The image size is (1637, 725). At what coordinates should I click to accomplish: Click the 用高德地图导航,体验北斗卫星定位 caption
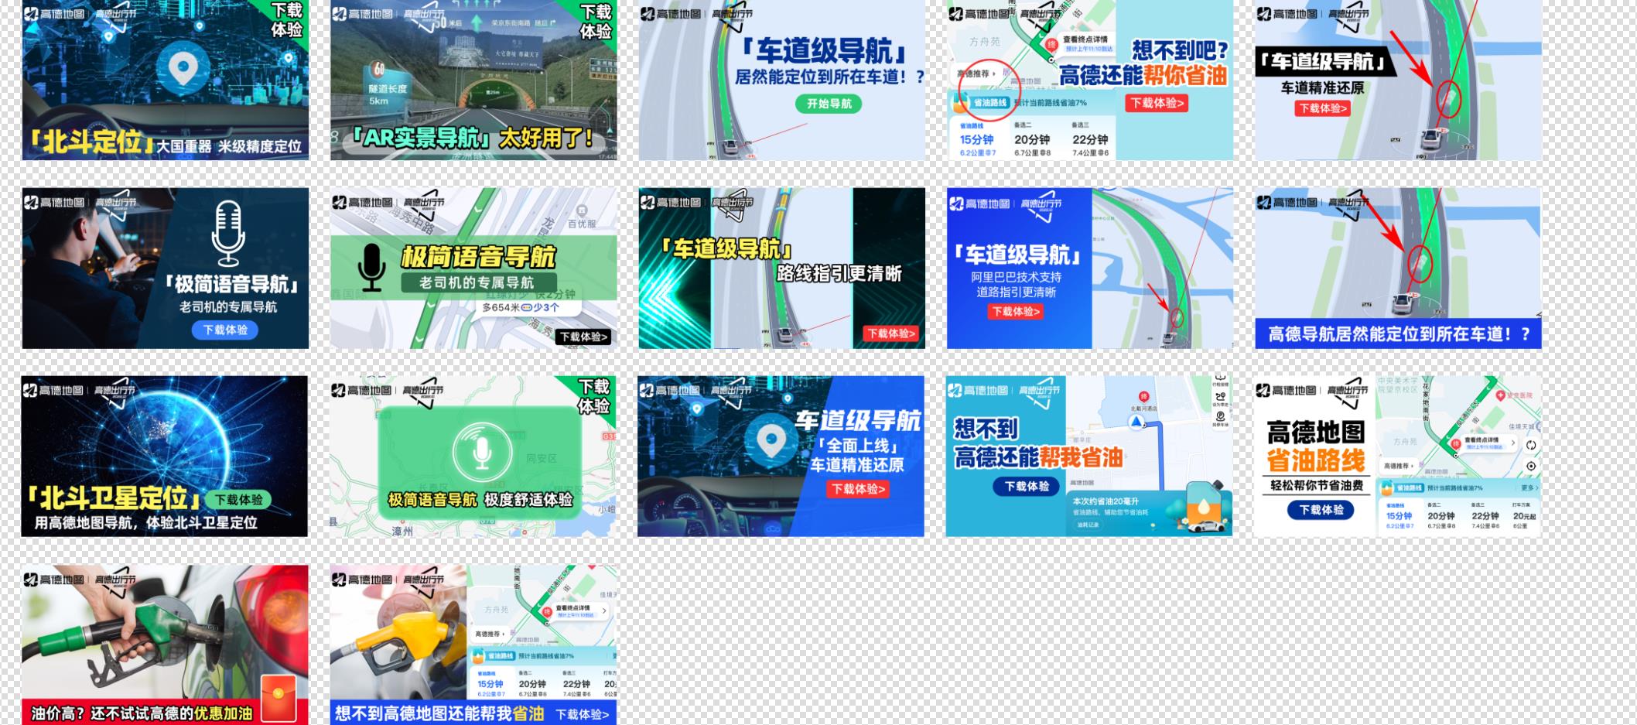(145, 522)
